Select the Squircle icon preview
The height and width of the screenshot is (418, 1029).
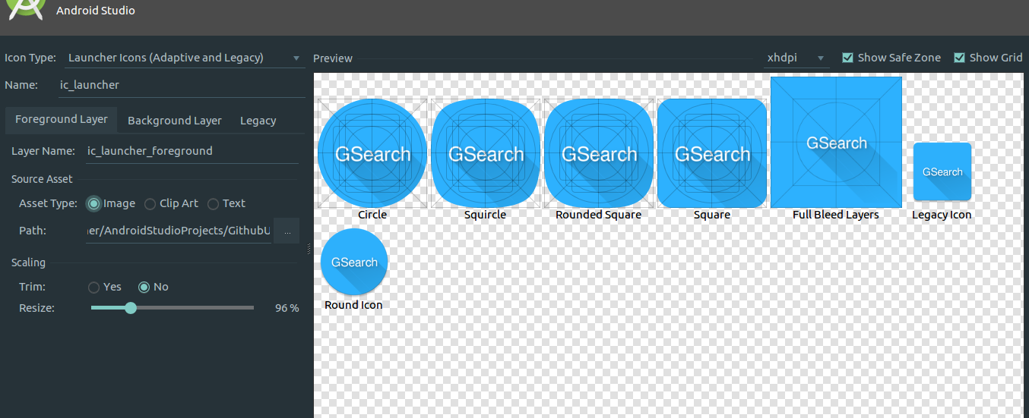point(486,153)
